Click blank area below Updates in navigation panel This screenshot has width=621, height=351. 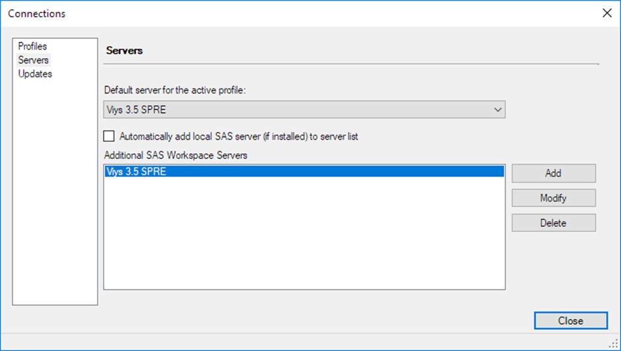click(55, 198)
